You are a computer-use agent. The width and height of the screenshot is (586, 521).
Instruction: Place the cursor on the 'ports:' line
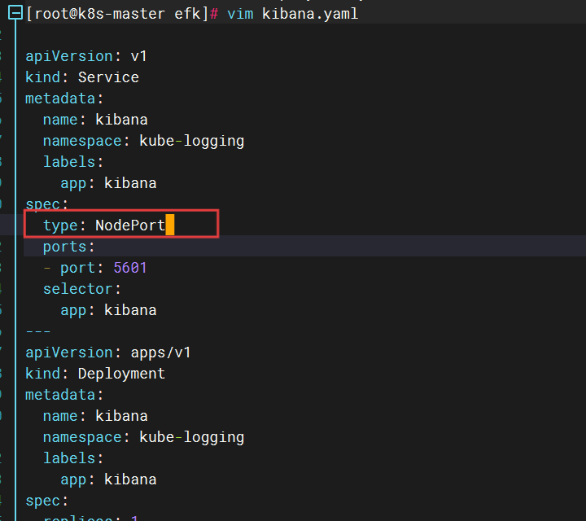69,247
